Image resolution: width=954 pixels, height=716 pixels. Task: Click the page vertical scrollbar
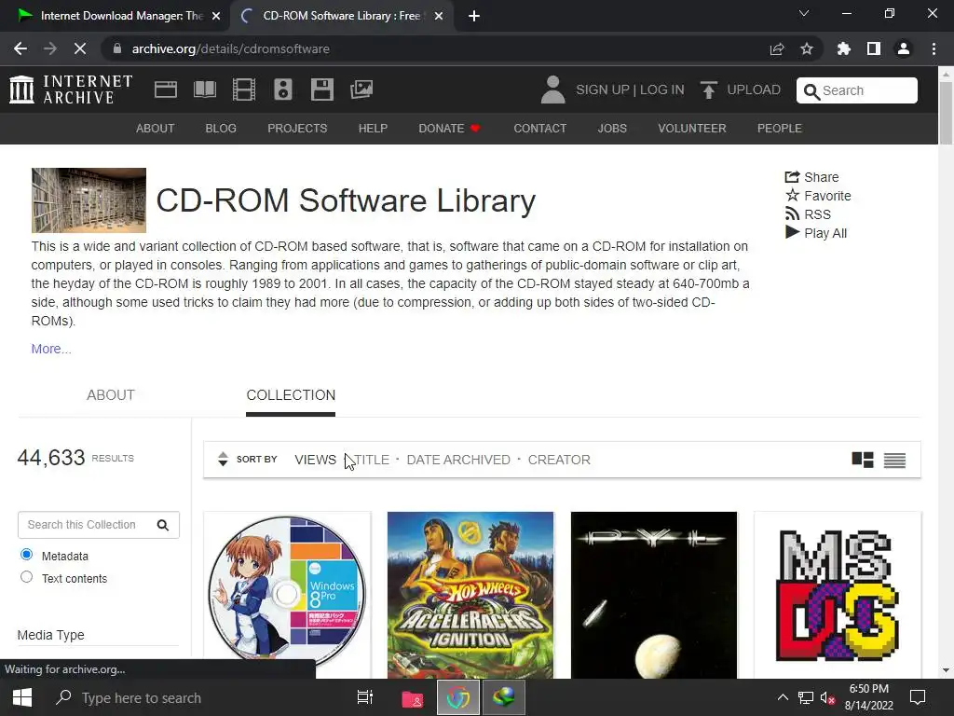[x=946, y=113]
